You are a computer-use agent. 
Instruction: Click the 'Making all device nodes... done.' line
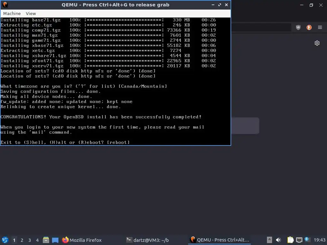(46, 96)
